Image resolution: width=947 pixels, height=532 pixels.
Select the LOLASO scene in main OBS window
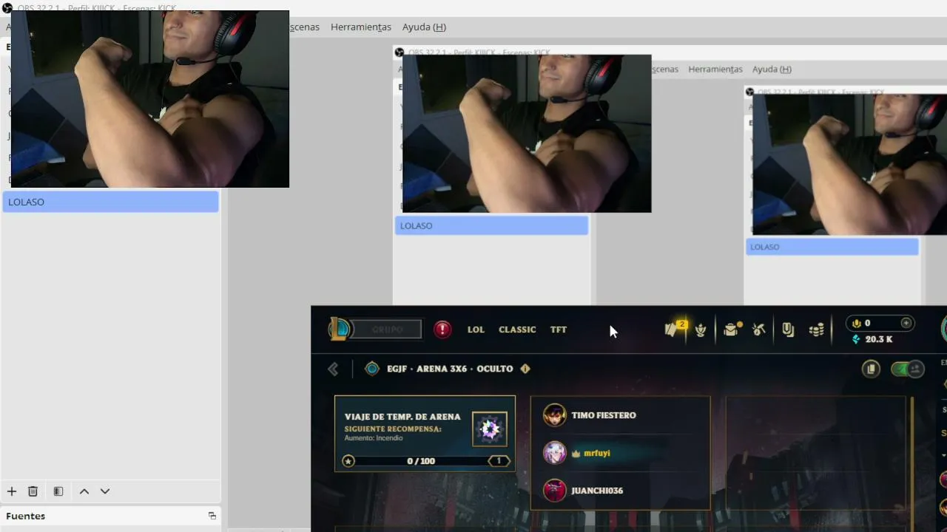pyautogui.click(x=111, y=202)
